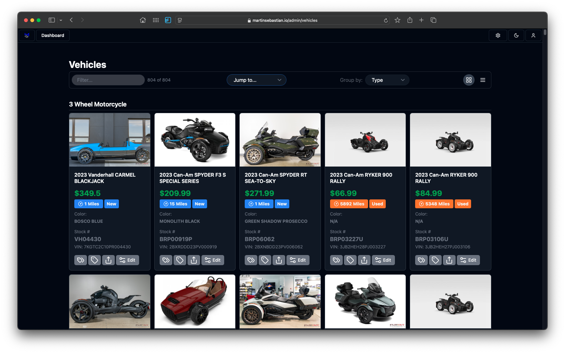Toggle the browser sidebar icon
The height and width of the screenshot is (353, 565).
[52, 20]
